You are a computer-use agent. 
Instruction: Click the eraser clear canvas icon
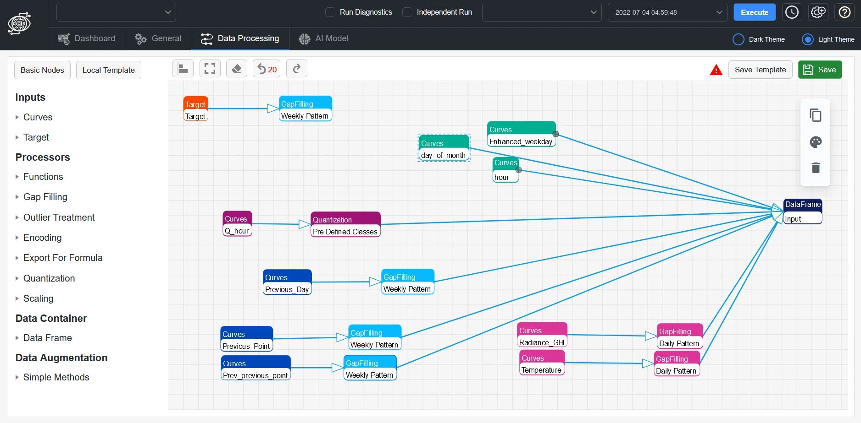point(237,69)
